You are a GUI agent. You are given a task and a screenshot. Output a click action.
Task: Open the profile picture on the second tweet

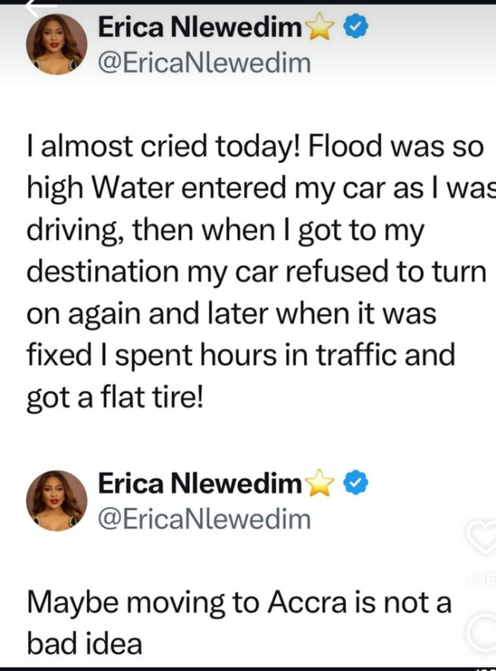click(x=57, y=500)
